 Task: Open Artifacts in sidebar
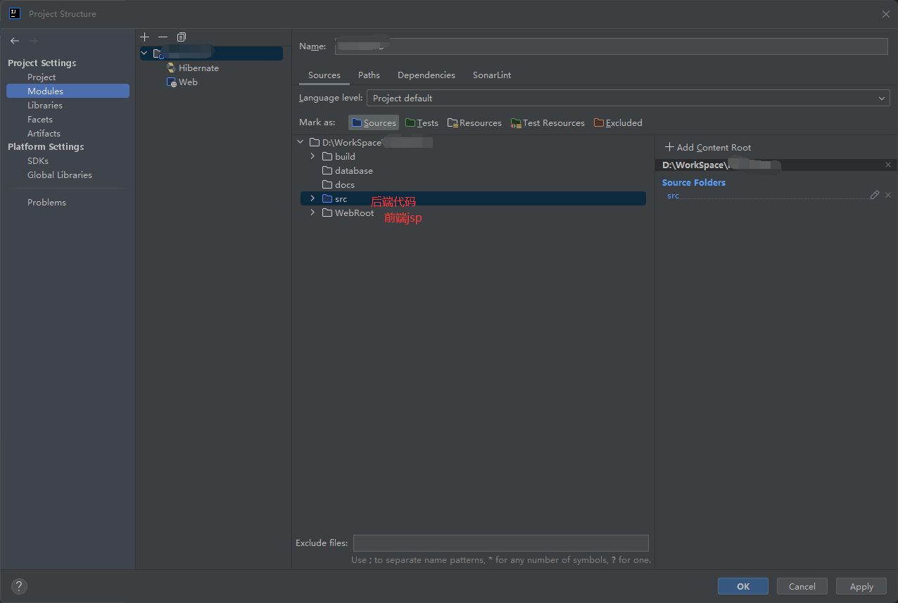coord(44,133)
